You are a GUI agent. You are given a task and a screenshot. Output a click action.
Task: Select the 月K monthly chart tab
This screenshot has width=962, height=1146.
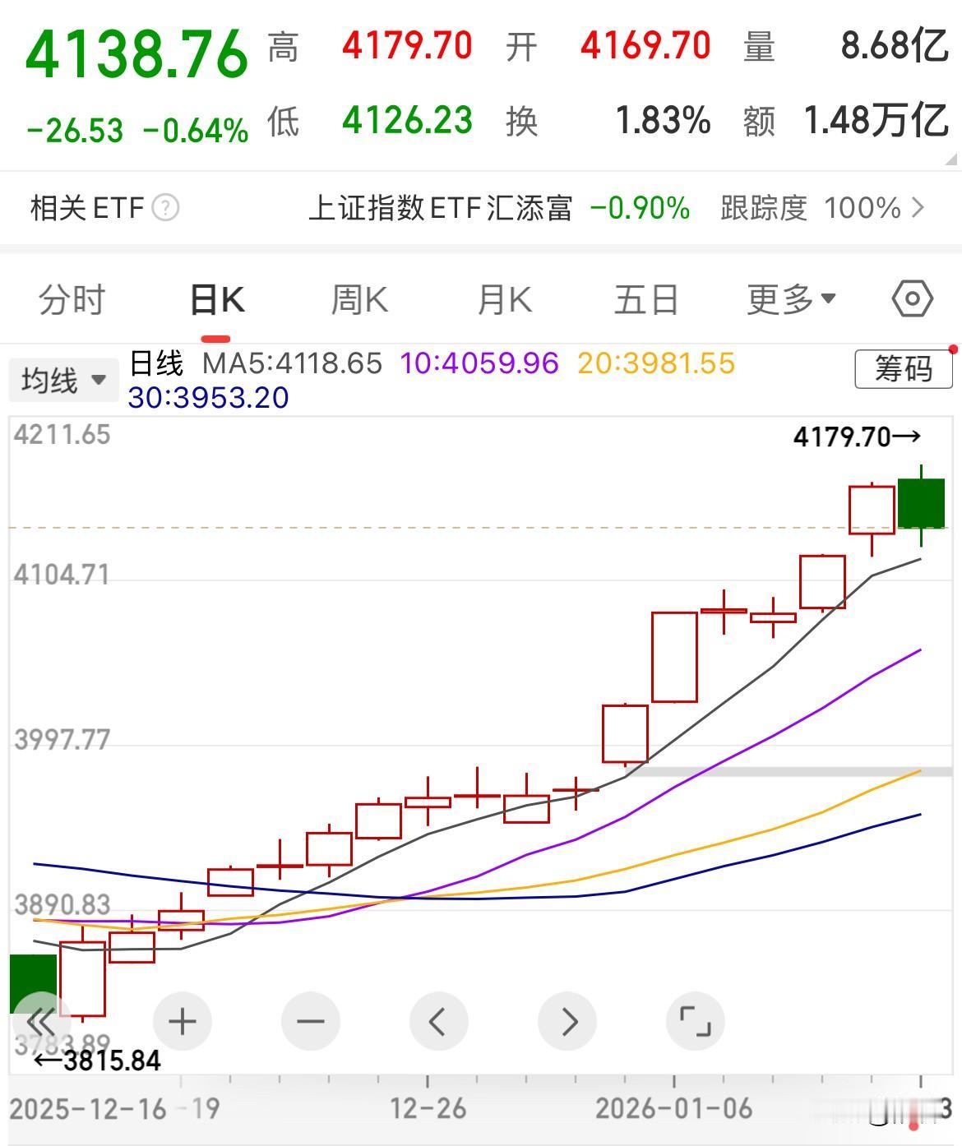click(504, 299)
